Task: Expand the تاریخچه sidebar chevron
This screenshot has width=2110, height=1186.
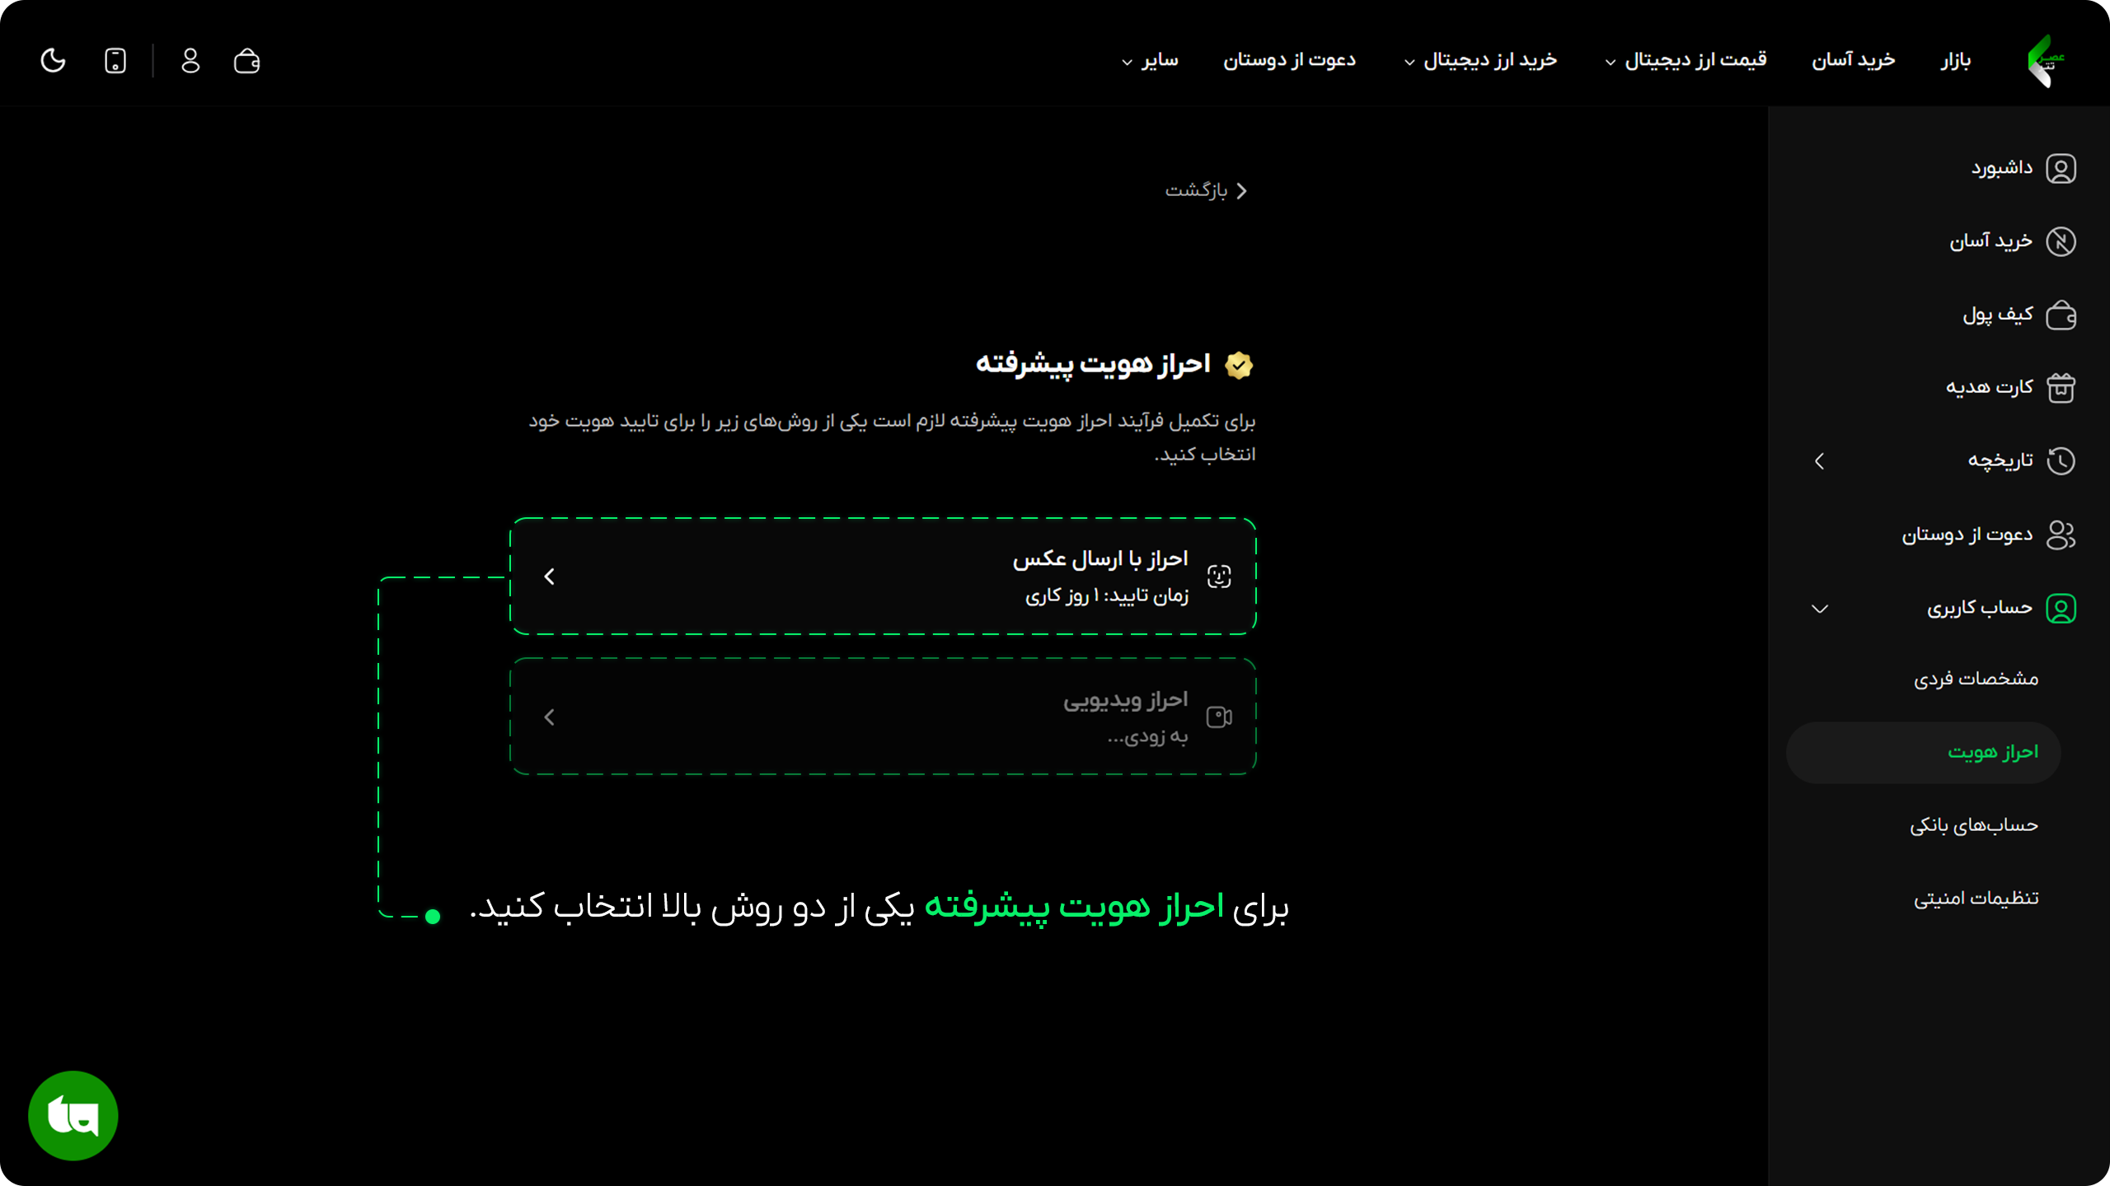Action: pyautogui.click(x=1820, y=461)
